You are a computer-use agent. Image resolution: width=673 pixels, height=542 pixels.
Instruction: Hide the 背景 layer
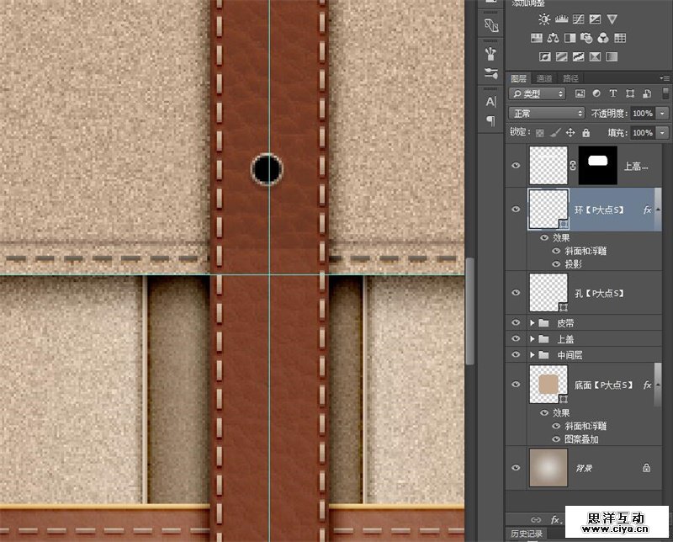517,467
